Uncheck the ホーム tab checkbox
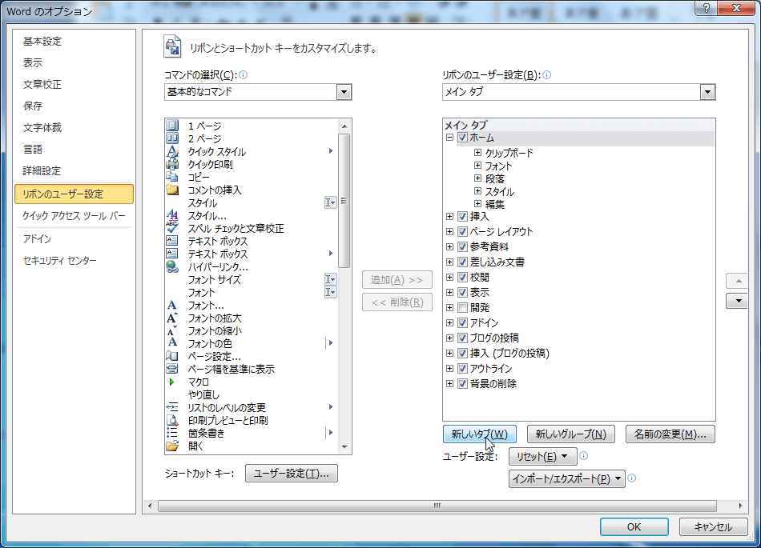 pyautogui.click(x=462, y=138)
